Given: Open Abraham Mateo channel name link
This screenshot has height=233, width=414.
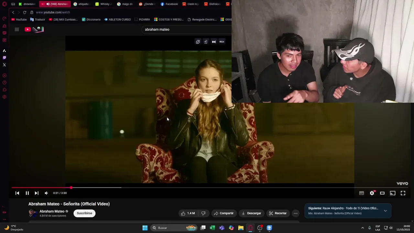Looking at the screenshot, I should [52, 211].
